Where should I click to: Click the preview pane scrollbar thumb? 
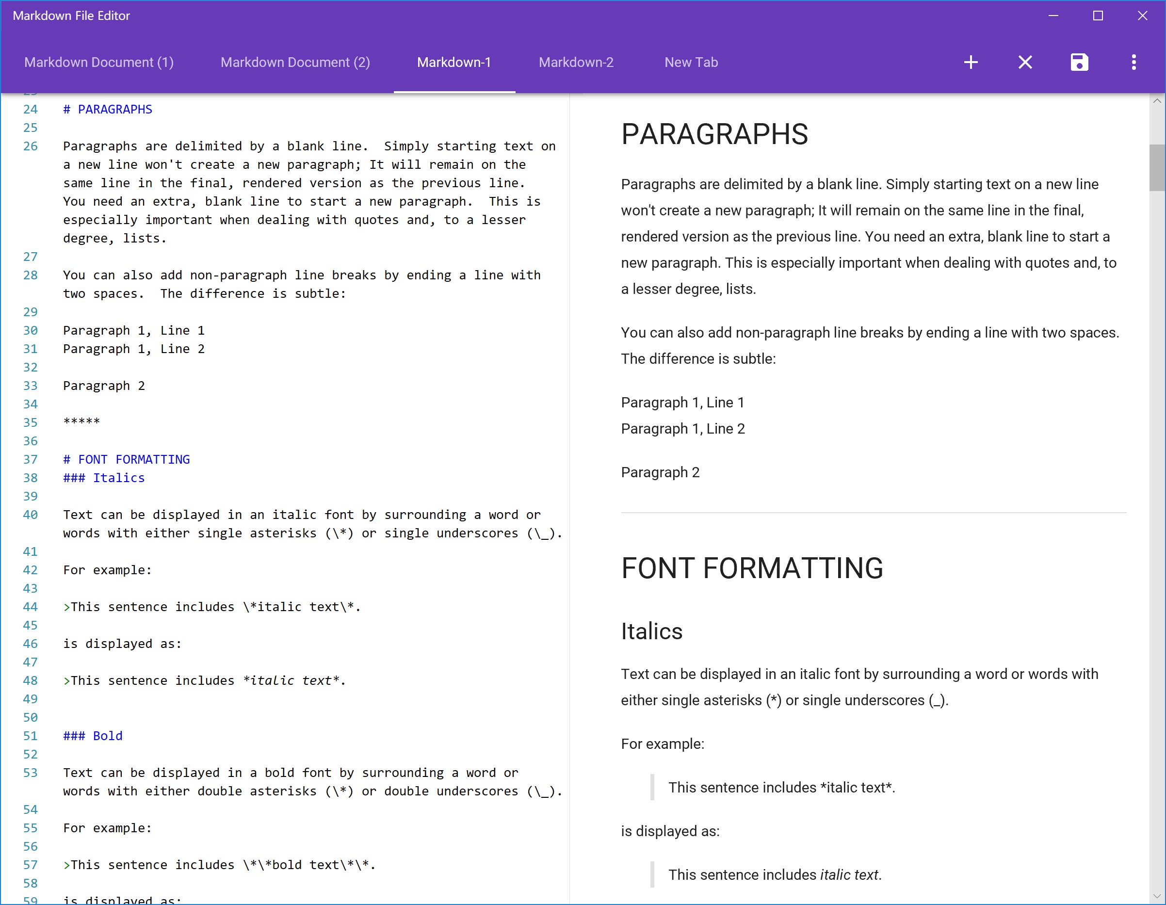(1156, 167)
